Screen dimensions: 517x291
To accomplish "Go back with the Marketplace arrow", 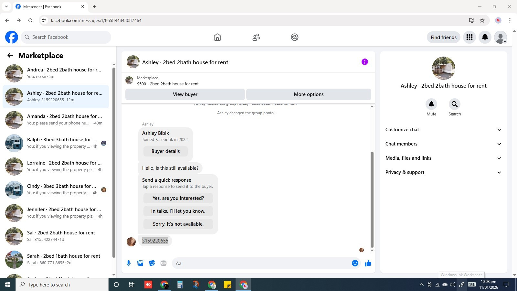I will (10, 55).
